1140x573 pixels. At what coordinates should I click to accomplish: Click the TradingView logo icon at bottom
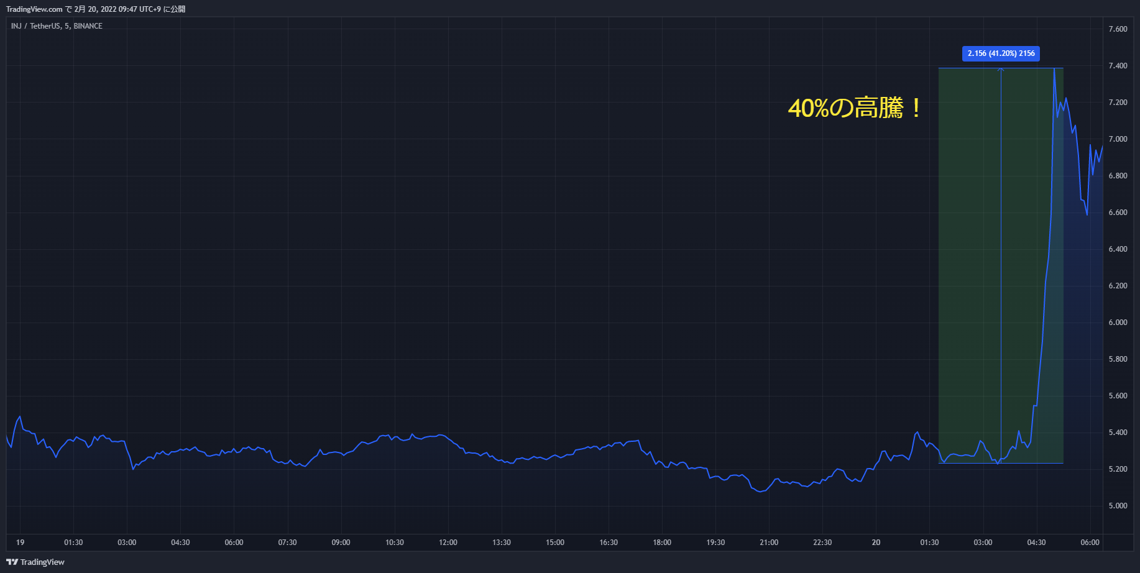point(12,562)
